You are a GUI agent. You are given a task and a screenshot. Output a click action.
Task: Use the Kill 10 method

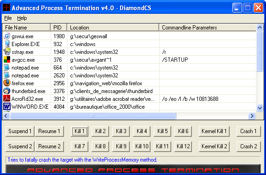pos(142,146)
